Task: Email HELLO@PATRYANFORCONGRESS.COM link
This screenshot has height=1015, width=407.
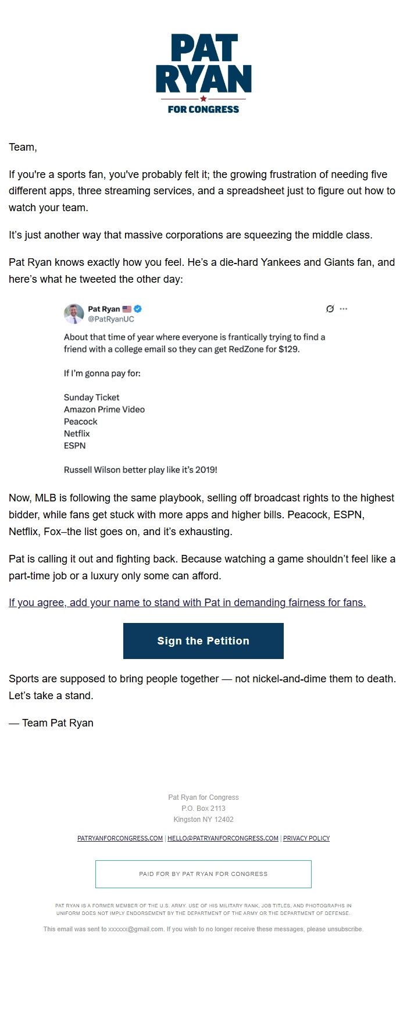Action: point(223,838)
